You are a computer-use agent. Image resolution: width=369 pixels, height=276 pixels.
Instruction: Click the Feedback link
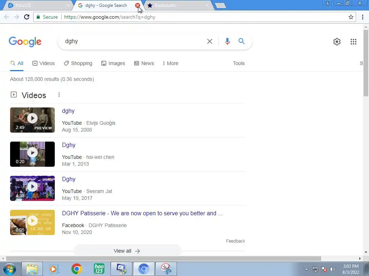[x=235, y=241]
